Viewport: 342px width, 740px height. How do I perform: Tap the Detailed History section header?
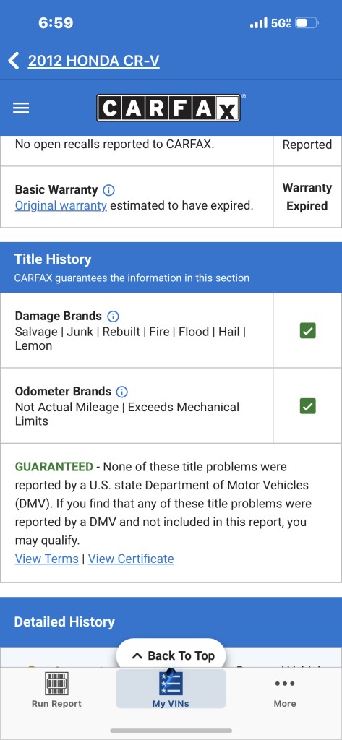tap(171, 622)
